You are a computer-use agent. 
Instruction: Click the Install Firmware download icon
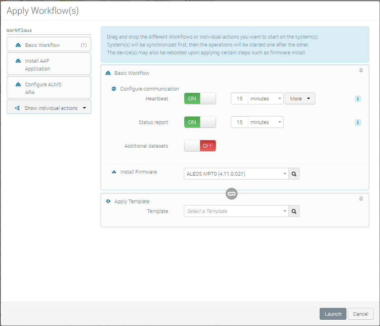114,172
